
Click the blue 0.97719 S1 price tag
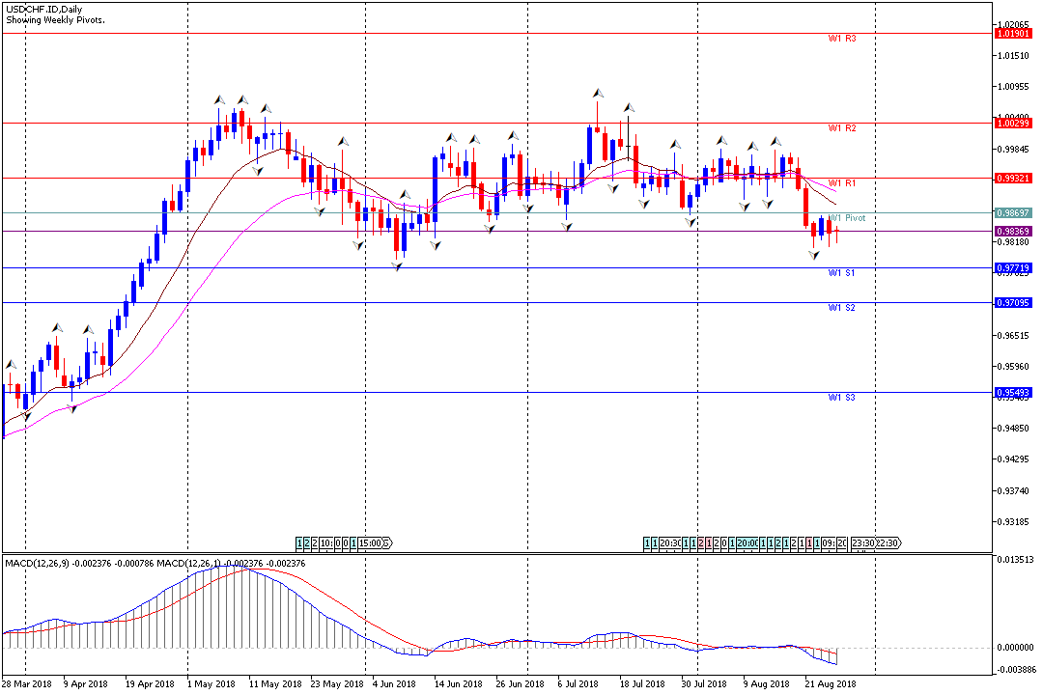[x=1013, y=268]
